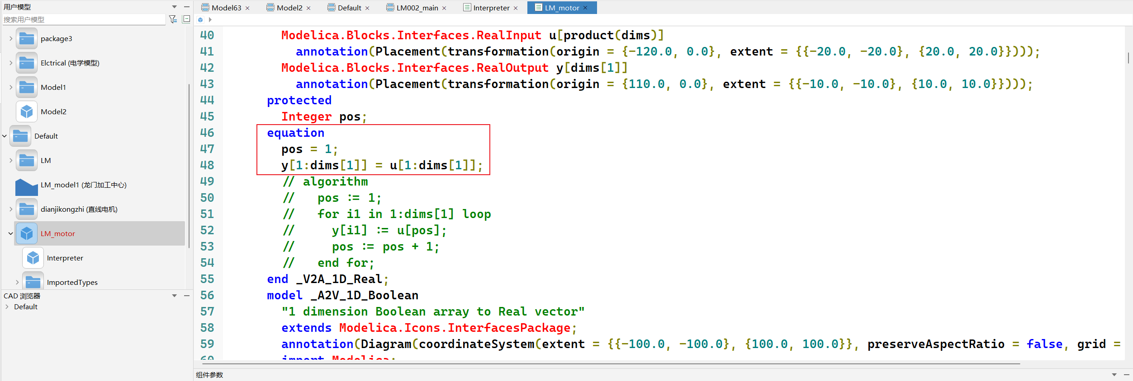Expand the Elctrical (电学模型) node
1133x381 pixels.
[x=11, y=63]
